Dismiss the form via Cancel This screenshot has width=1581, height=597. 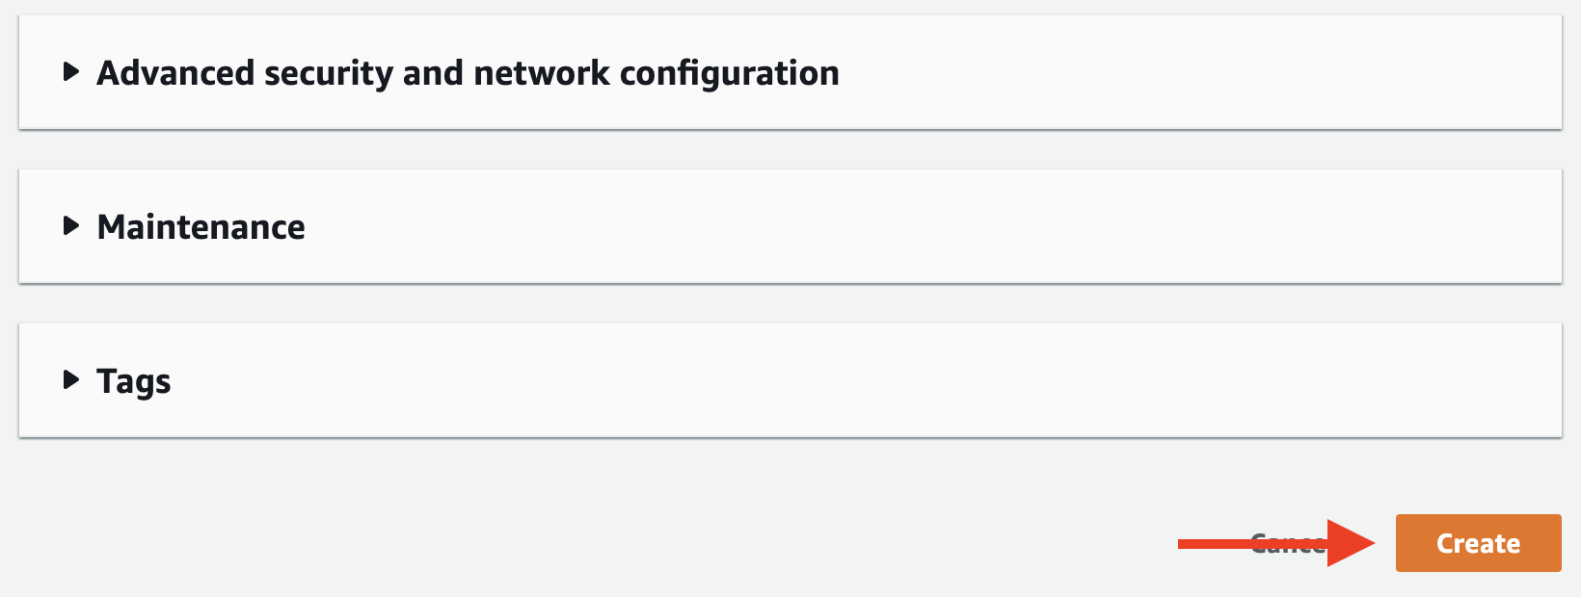pyautogui.click(x=1289, y=543)
